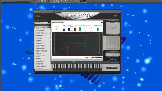
Task: Switch to the Live mode tab
Action: (x=38, y=16)
